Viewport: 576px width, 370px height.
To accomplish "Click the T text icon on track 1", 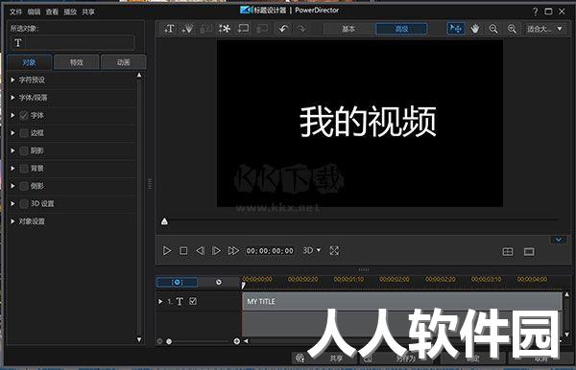I will (x=180, y=301).
